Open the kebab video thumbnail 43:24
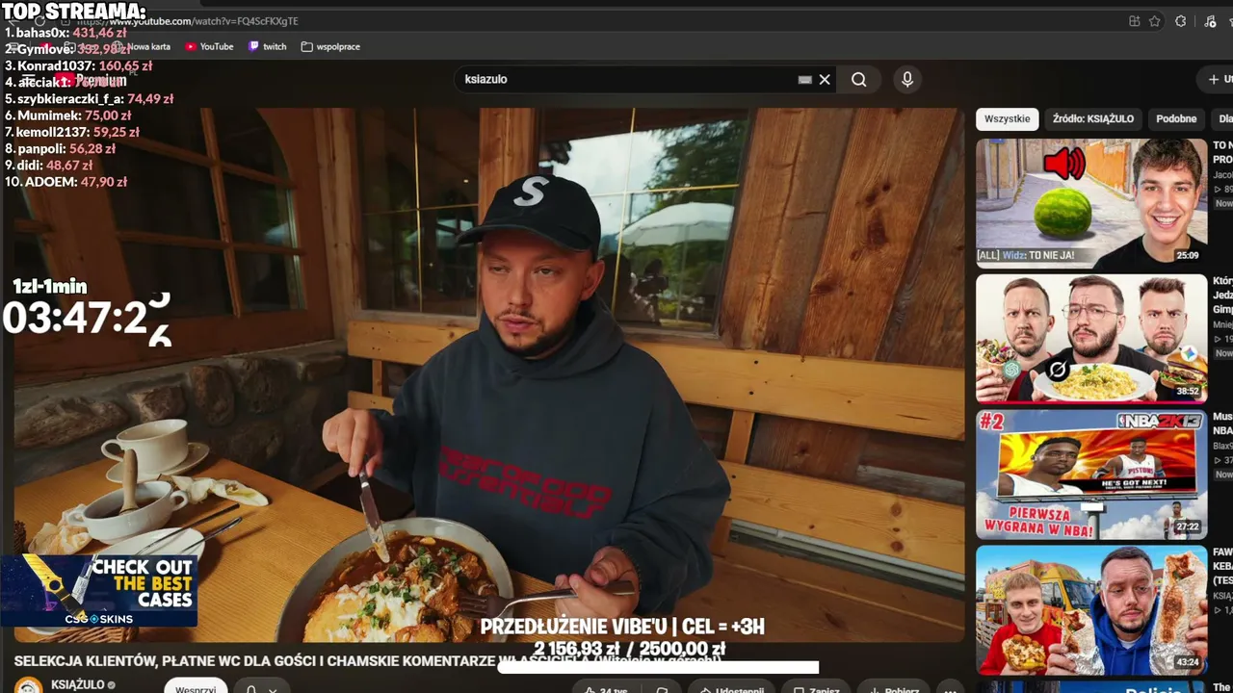Image resolution: width=1233 pixels, height=693 pixels. (1091, 610)
